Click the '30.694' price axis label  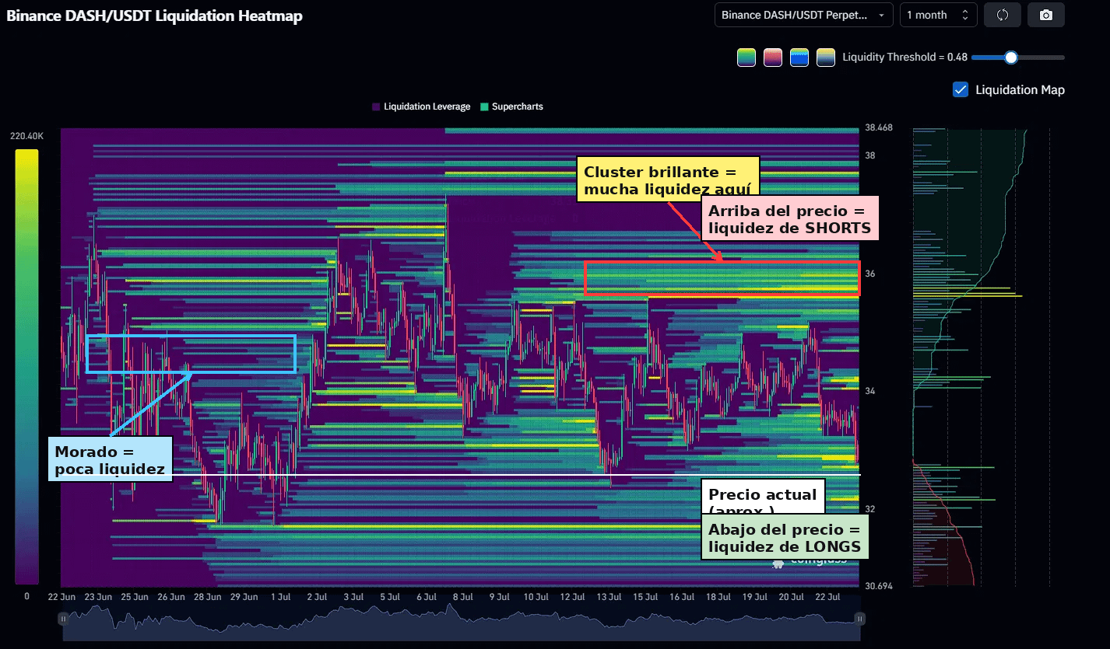pos(879,585)
